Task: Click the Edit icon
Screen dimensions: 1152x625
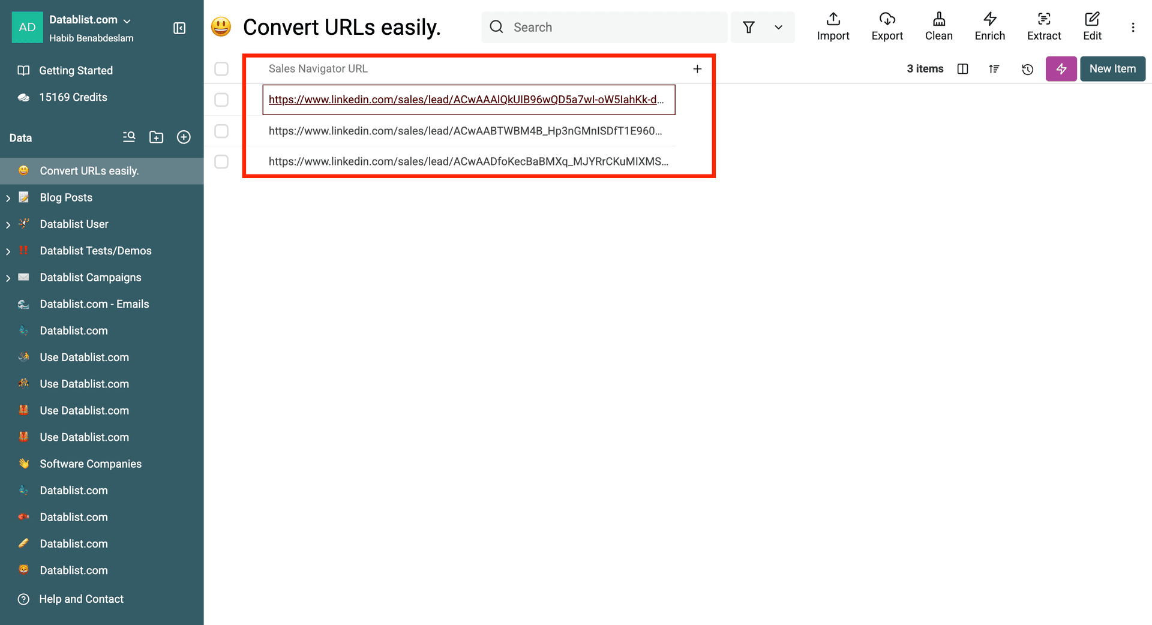Action: 1092,26
